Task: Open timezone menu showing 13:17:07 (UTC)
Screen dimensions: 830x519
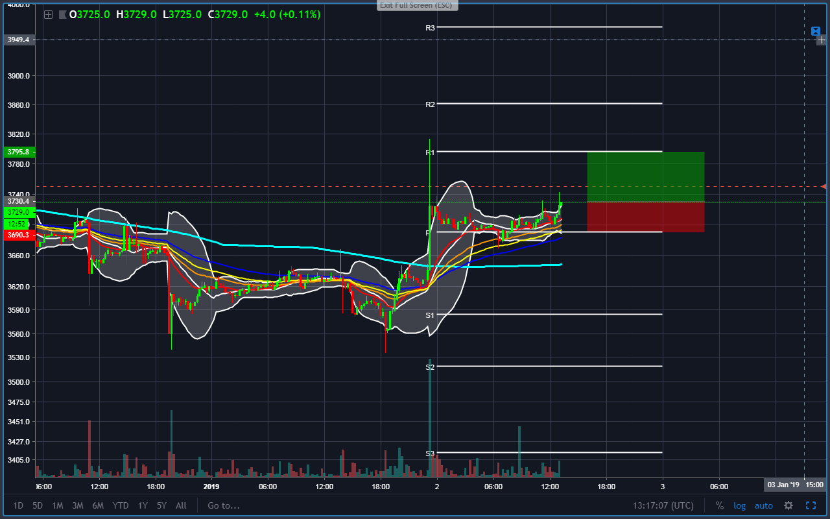Action: (663, 505)
